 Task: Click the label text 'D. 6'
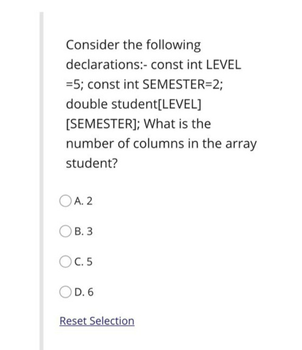[82, 291]
